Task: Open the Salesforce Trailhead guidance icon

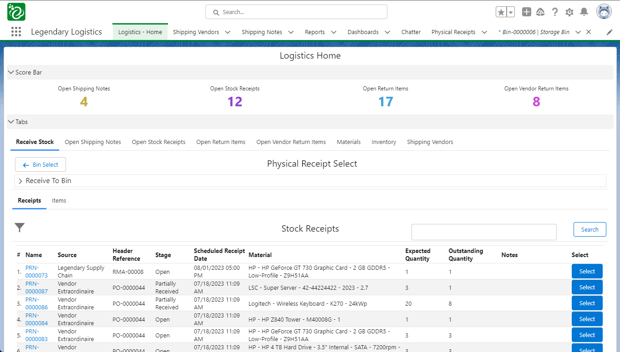Action: pos(541,12)
